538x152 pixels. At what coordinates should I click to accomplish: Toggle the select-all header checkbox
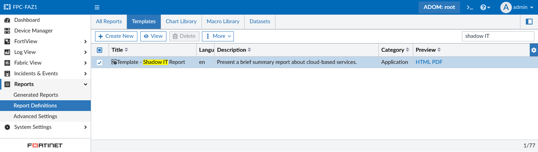tap(100, 50)
